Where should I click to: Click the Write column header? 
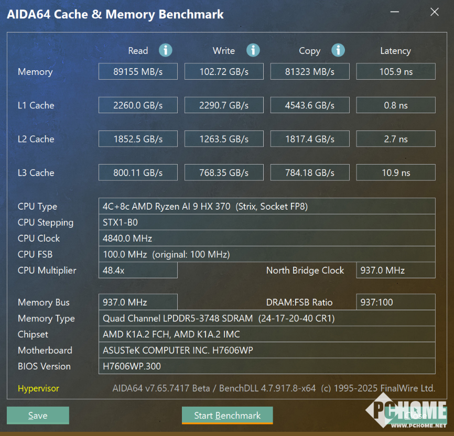click(224, 51)
